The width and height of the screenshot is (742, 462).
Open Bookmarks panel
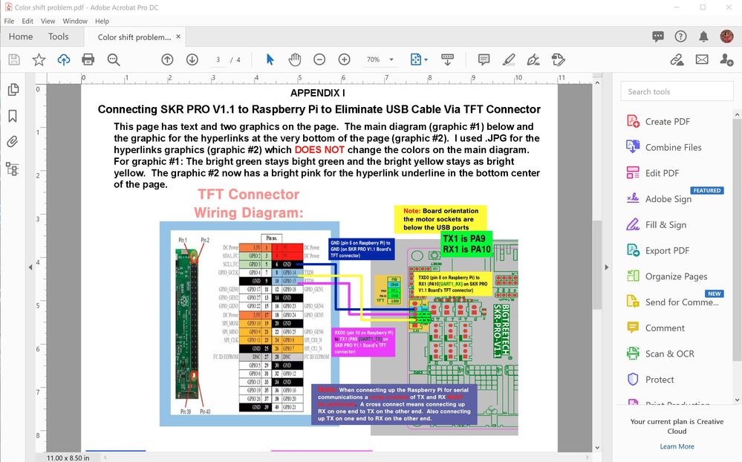click(13, 116)
